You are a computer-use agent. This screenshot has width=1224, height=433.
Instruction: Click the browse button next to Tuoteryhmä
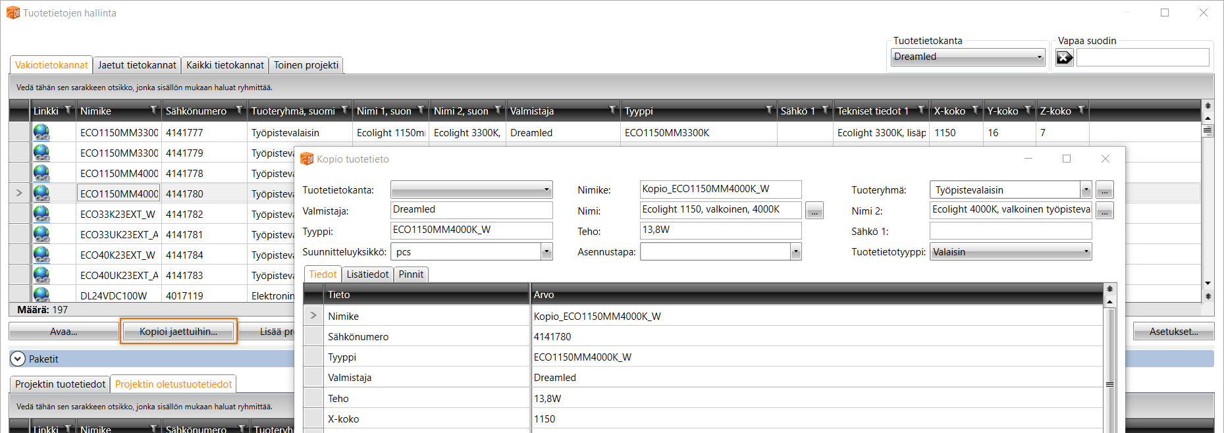coord(1104,191)
